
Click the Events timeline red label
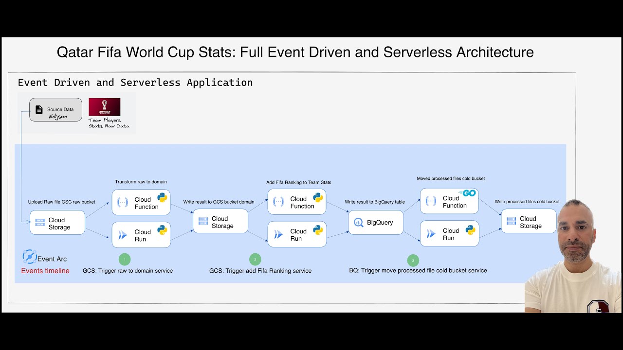pos(45,271)
